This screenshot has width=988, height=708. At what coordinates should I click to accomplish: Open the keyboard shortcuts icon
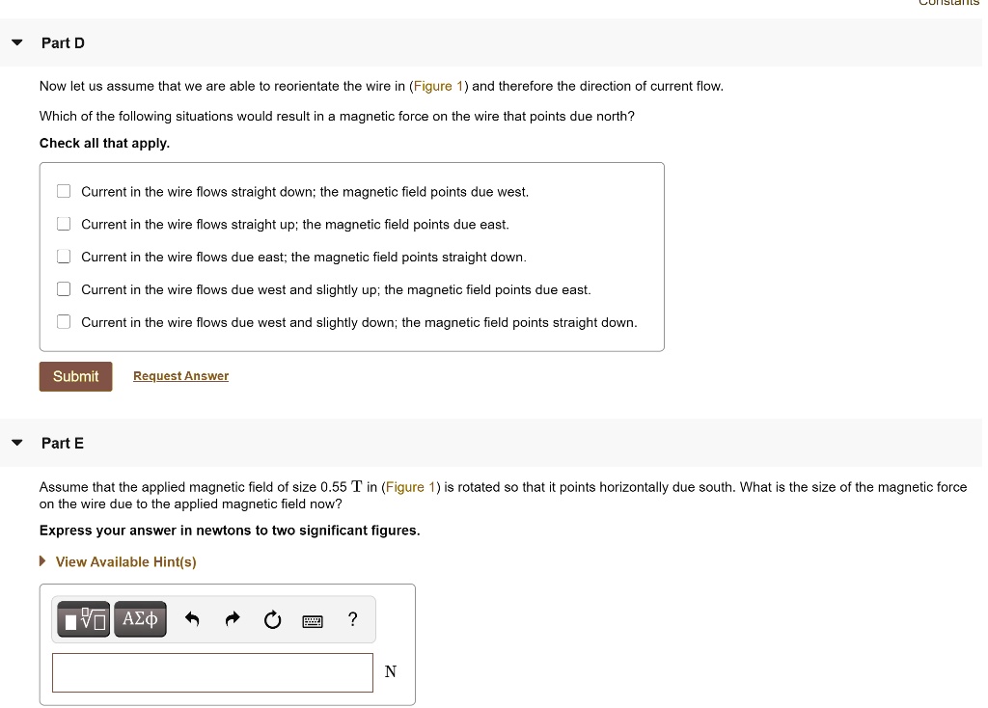pos(313,620)
